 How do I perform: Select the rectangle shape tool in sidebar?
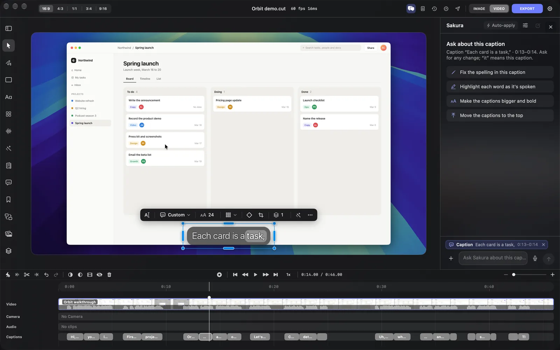coord(8,80)
